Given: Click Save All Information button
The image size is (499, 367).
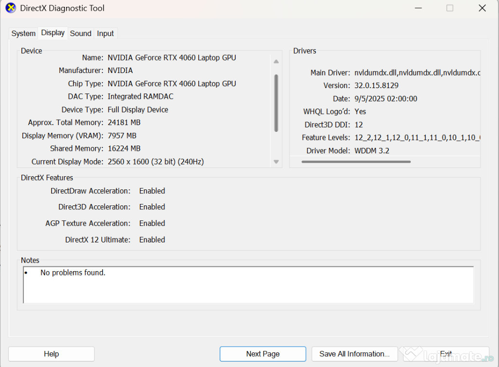Looking at the screenshot, I should 354,354.
